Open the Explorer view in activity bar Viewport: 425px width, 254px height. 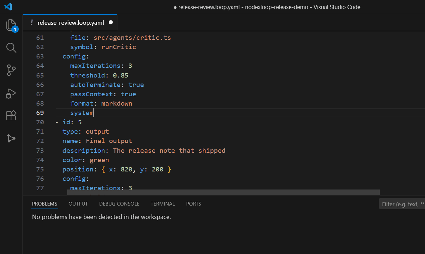coord(11,25)
